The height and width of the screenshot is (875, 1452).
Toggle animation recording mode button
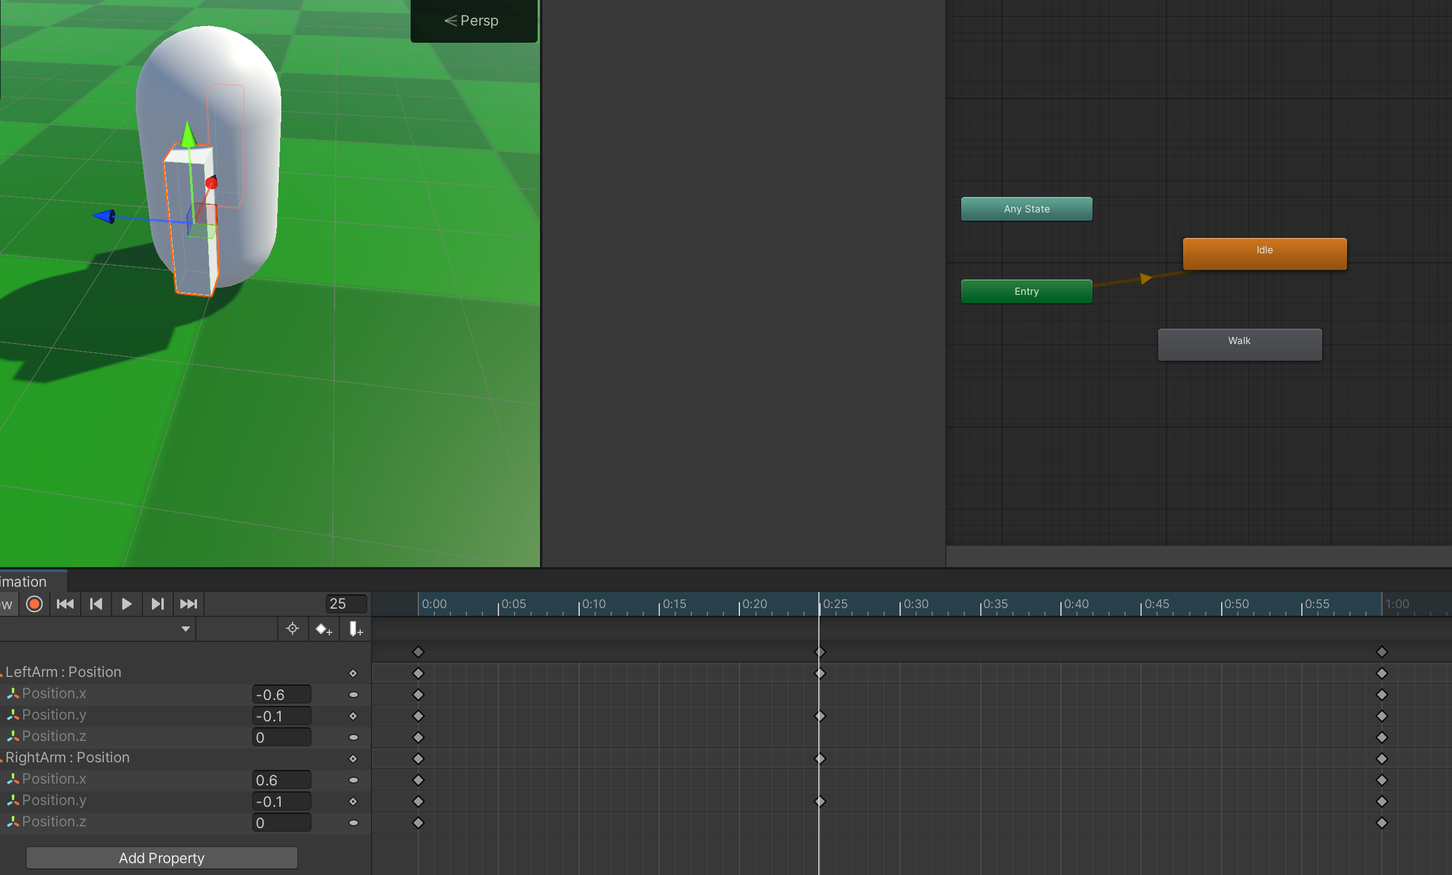pos(34,604)
